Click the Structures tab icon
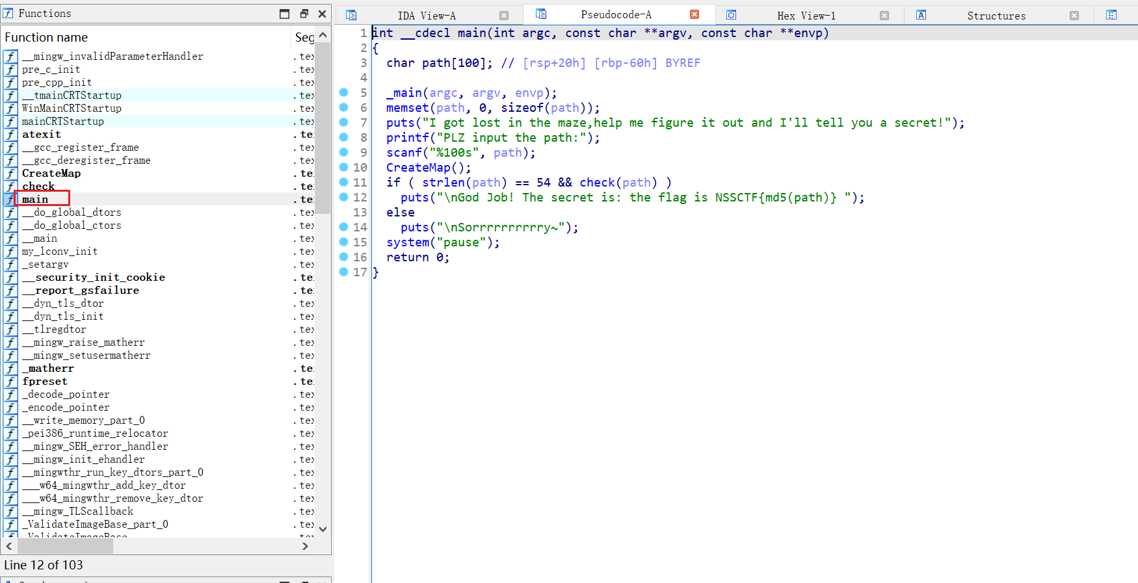 tap(921, 15)
